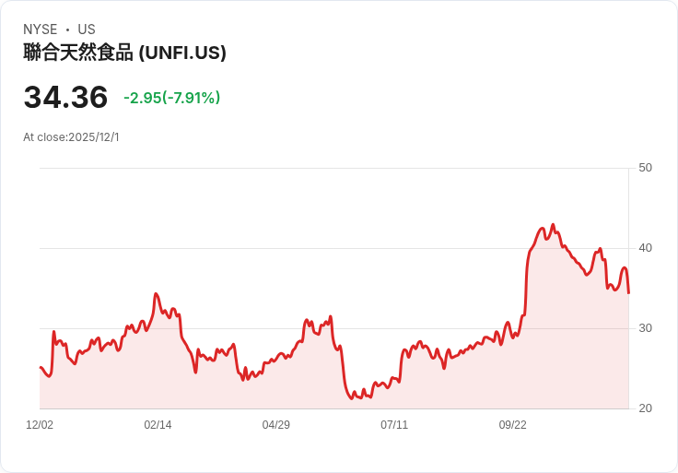Click the price change -2.95(-7.91%)
The height and width of the screenshot is (473, 678).
[172, 98]
